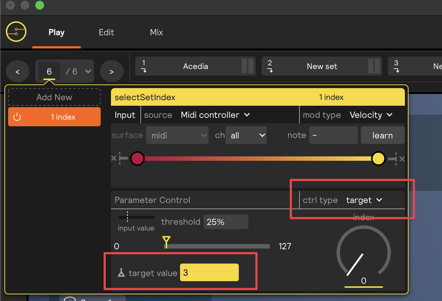Go to the next set with the right arrow

tap(111, 72)
